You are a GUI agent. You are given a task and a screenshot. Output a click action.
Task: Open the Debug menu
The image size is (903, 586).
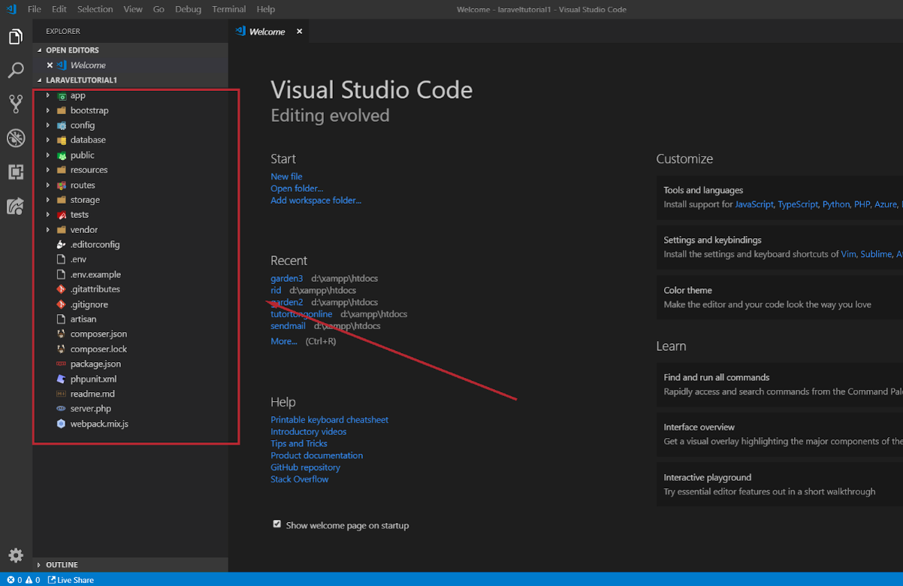click(188, 9)
